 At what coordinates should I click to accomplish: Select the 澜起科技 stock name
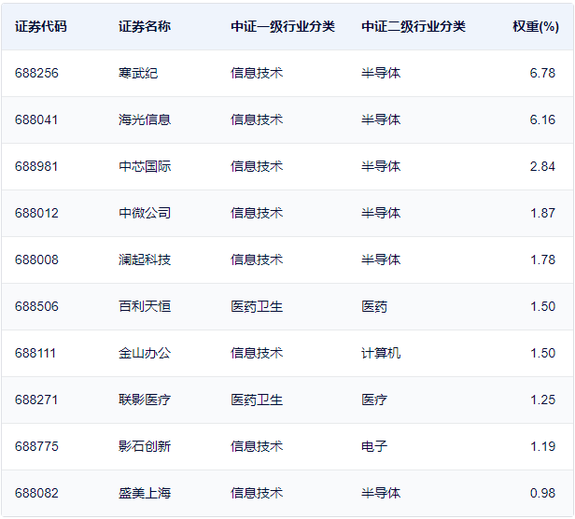click(145, 259)
